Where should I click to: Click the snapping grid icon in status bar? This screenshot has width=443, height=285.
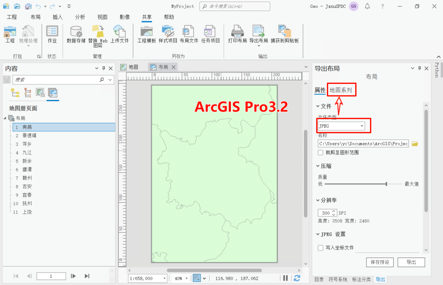point(196,278)
